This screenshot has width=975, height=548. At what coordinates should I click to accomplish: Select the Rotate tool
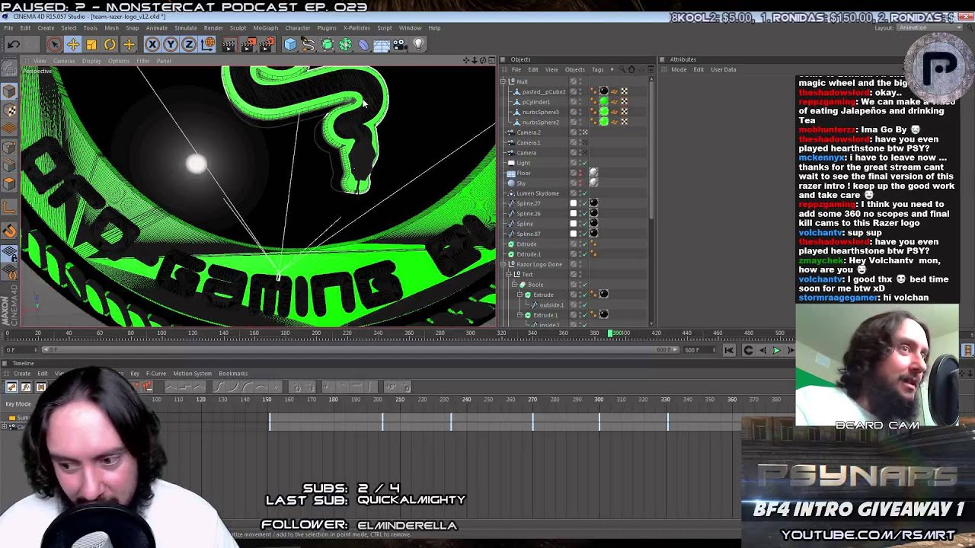pyautogui.click(x=110, y=45)
